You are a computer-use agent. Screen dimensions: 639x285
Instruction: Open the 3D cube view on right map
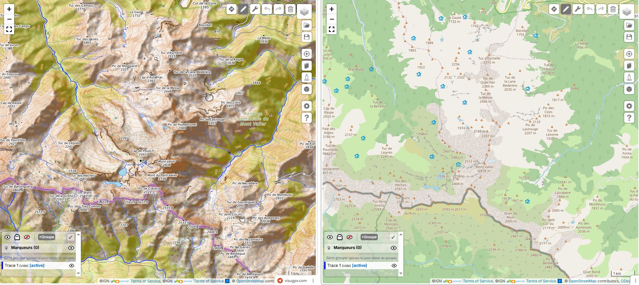tap(629, 89)
